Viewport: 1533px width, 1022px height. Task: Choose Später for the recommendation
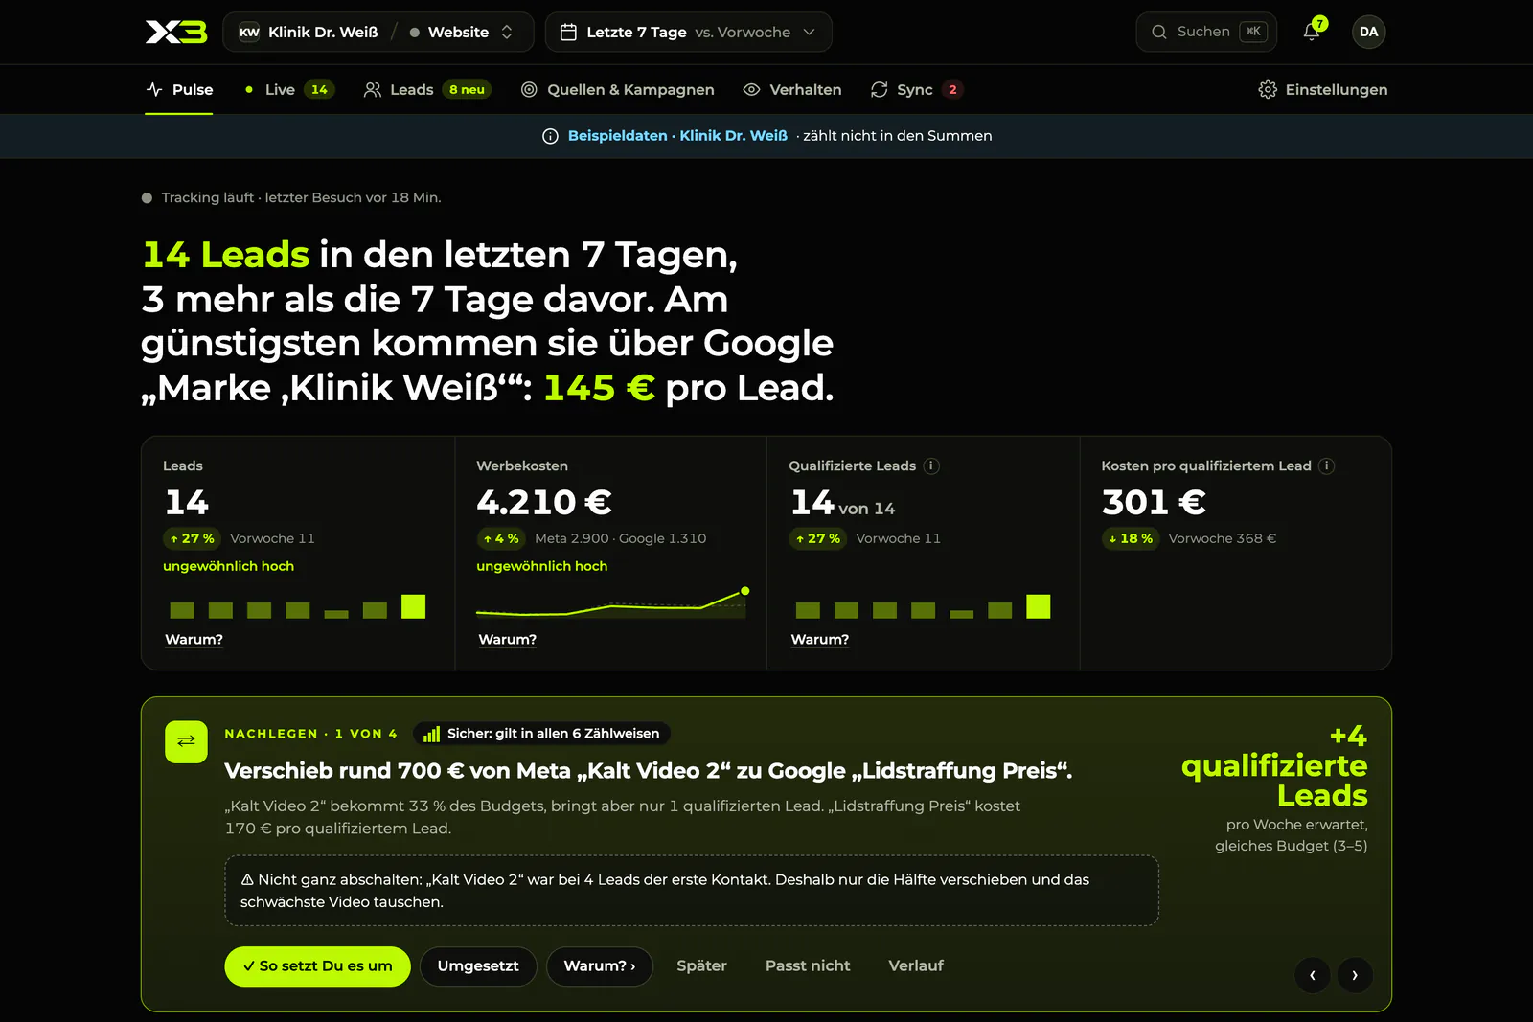pos(701,965)
